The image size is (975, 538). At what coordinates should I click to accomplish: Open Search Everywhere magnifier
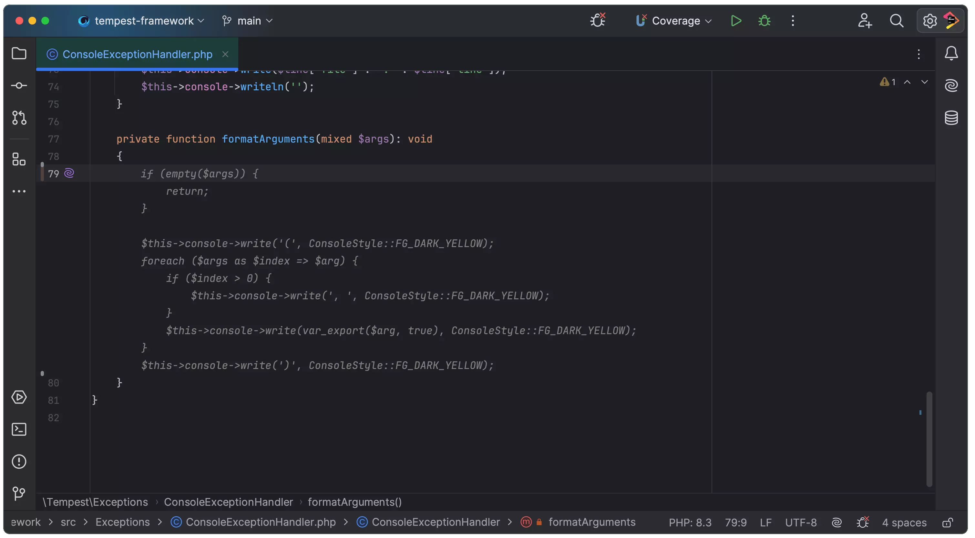[896, 21]
